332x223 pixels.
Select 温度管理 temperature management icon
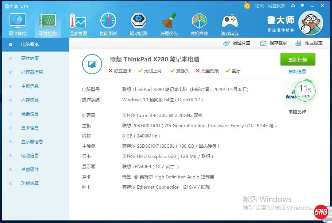tap(78, 23)
